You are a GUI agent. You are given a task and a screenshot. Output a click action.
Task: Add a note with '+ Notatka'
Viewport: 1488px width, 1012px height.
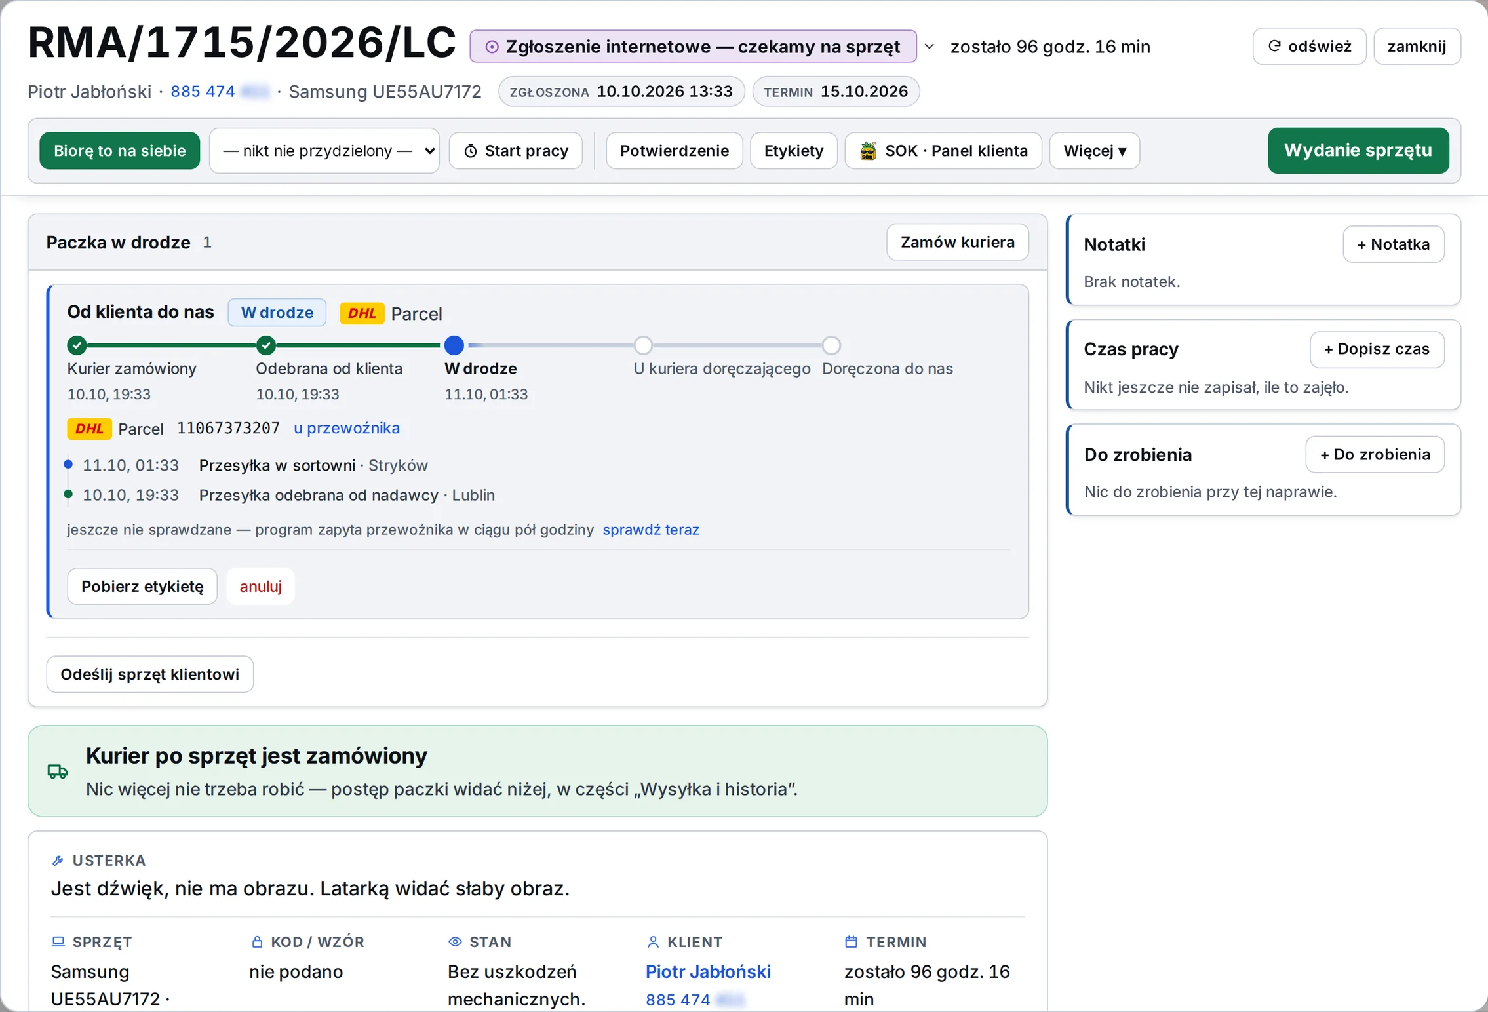coord(1394,244)
